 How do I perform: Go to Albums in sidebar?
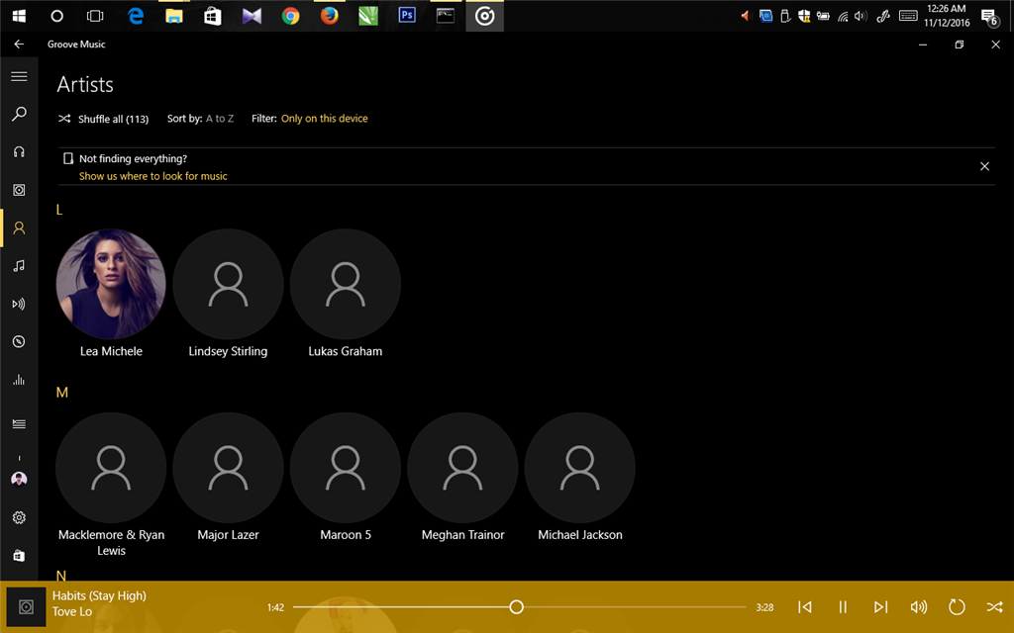19,190
